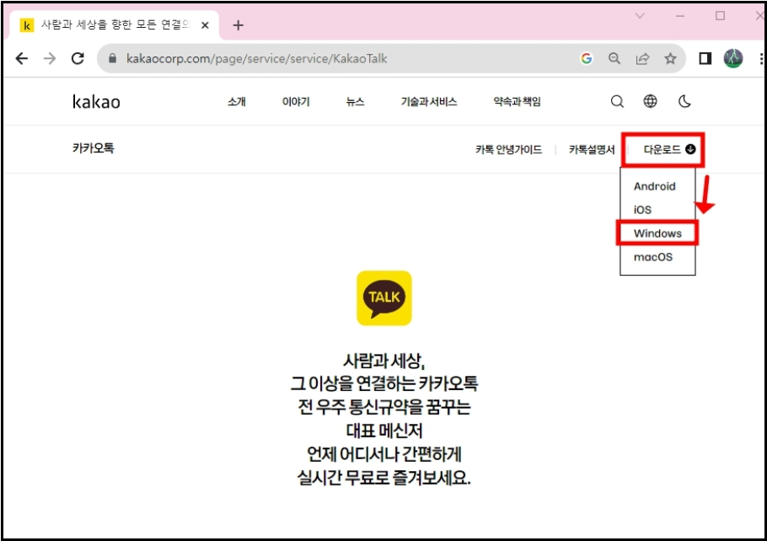Open the site search magnifier icon
The width and height of the screenshot is (767, 541).
click(617, 102)
